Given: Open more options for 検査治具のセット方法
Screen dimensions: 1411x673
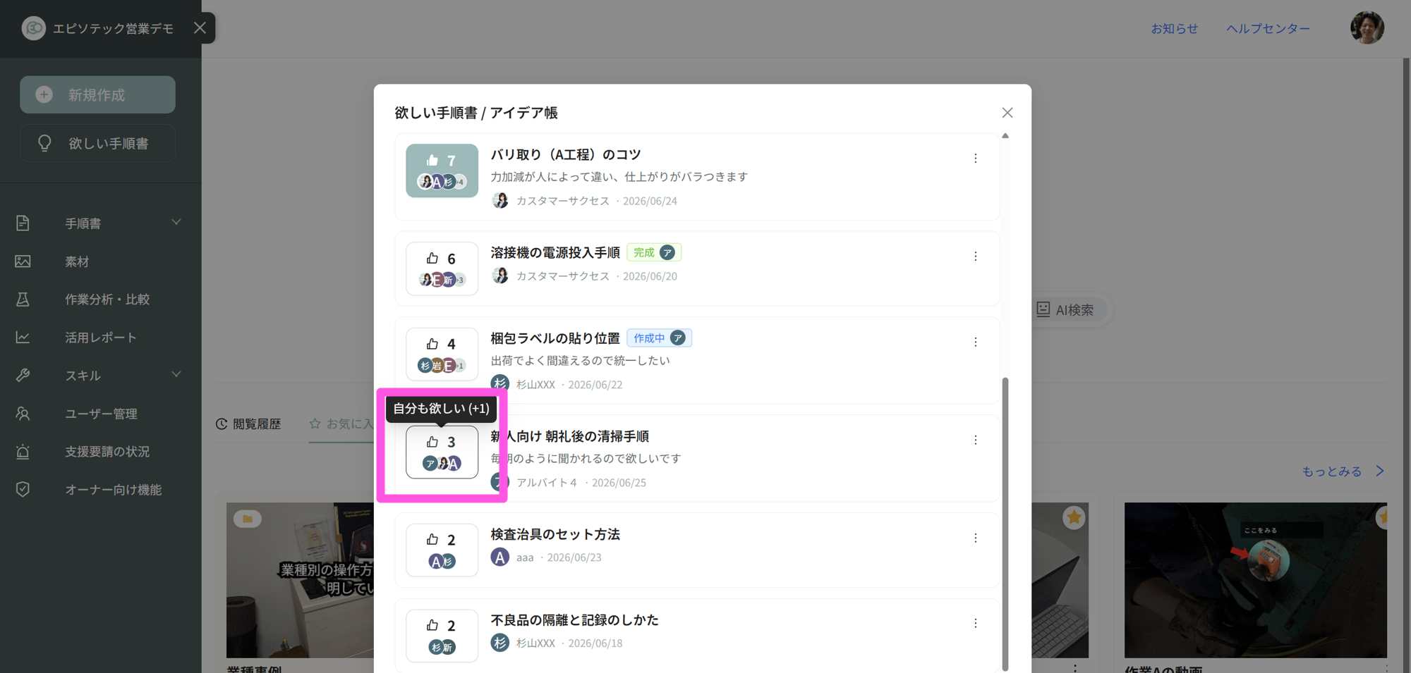Looking at the screenshot, I should coord(976,538).
